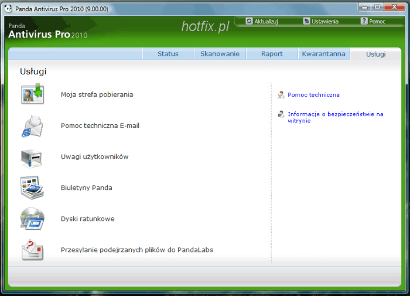The height and width of the screenshot is (296, 410).
Task: Open the Skanowanie tab
Action: click(220, 54)
